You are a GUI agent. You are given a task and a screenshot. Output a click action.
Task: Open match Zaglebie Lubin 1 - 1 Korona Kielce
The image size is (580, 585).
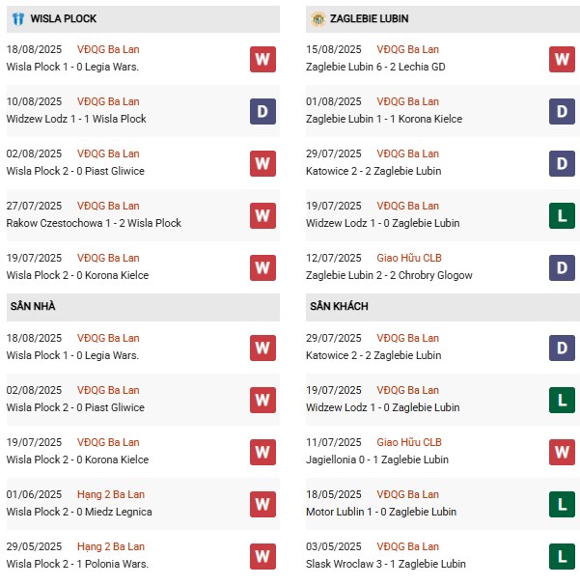(384, 119)
